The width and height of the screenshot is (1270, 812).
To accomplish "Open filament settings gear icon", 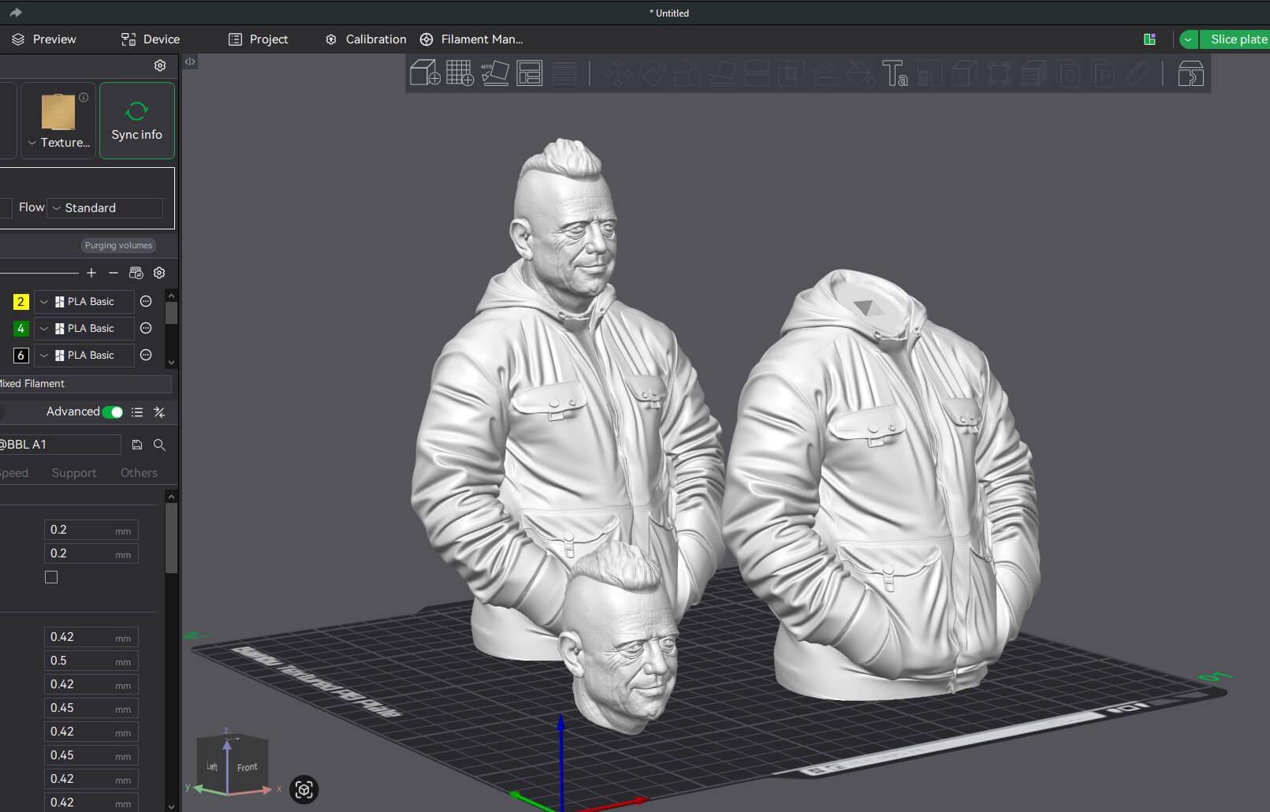I will [x=159, y=273].
